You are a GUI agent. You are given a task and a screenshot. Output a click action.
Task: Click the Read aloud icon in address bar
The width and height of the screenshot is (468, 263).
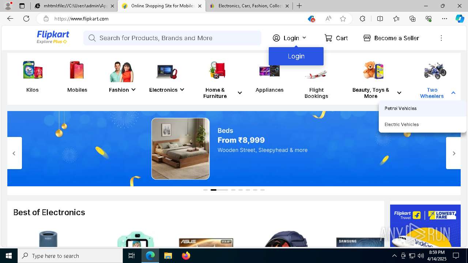point(328,19)
